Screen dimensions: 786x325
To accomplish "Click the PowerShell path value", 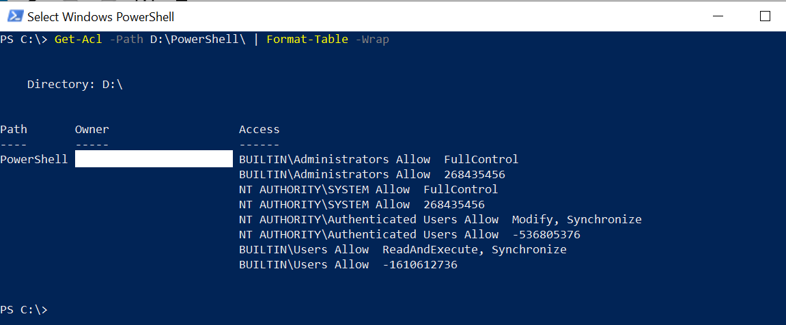I will (34, 160).
